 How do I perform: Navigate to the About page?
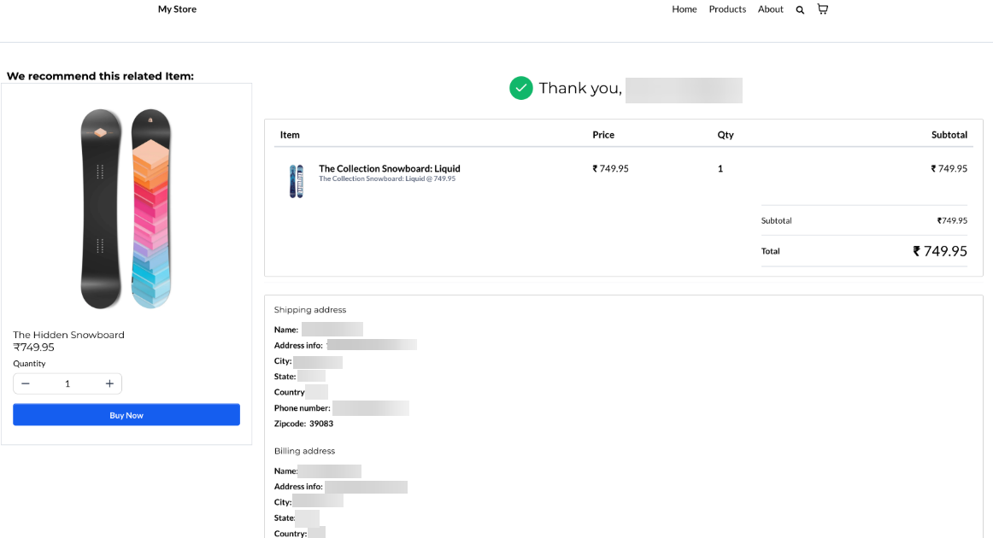pyautogui.click(x=770, y=9)
